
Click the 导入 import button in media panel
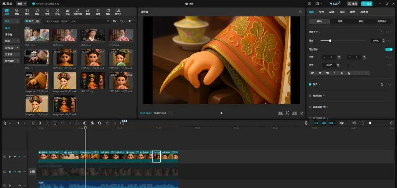[29, 21]
